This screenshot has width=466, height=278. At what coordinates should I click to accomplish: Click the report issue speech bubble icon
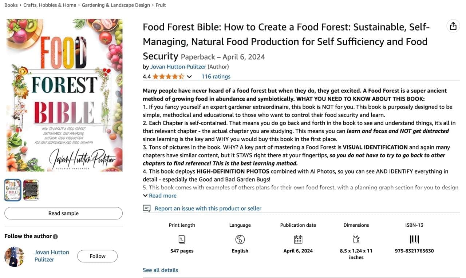coord(147,208)
